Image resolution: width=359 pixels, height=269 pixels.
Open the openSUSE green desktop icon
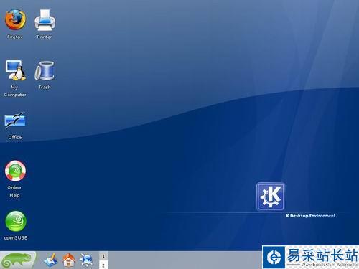(x=16, y=221)
